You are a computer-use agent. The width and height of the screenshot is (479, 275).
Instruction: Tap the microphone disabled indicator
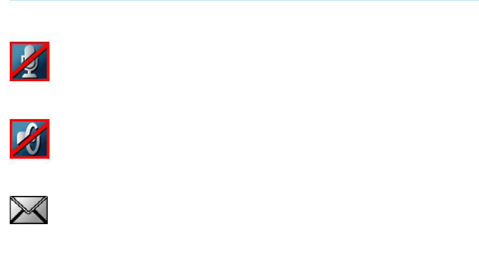[x=29, y=61]
